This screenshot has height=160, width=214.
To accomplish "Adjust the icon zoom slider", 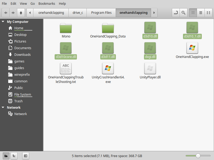I will (198, 156).
